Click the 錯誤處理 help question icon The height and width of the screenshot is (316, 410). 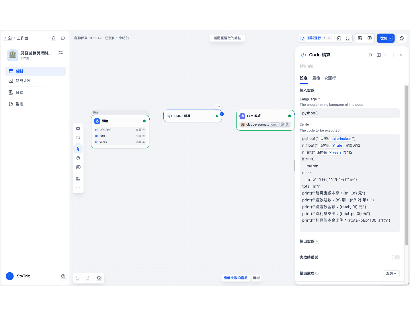(317, 273)
